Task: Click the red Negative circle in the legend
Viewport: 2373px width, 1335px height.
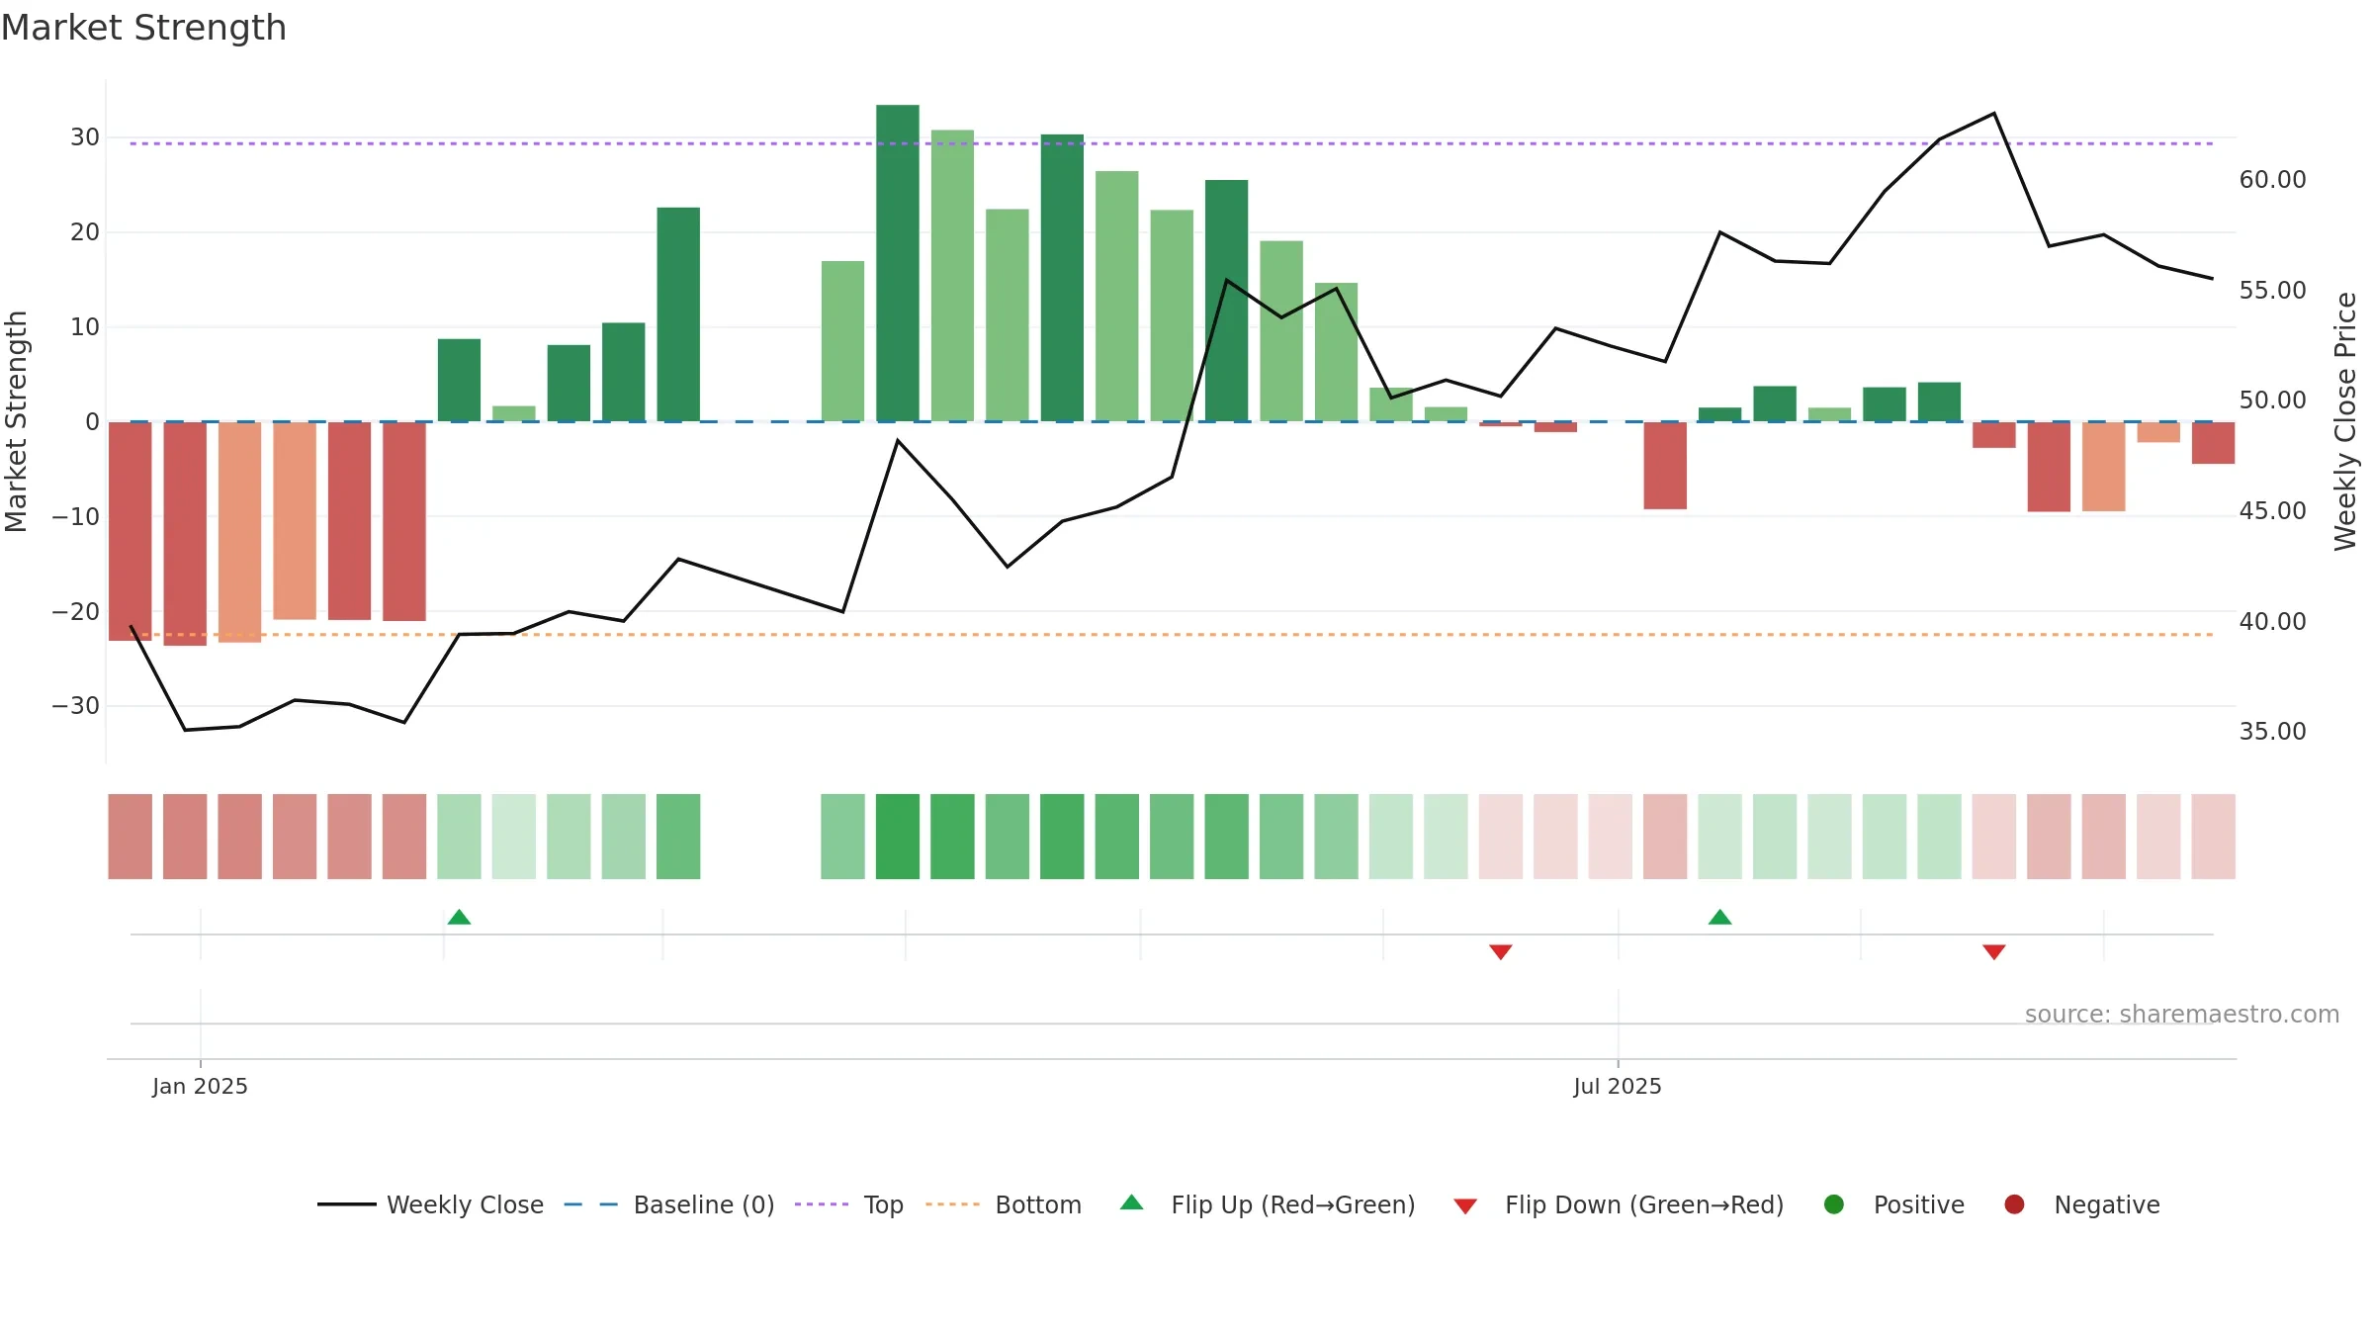Action: click(x=2014, y=1204)
